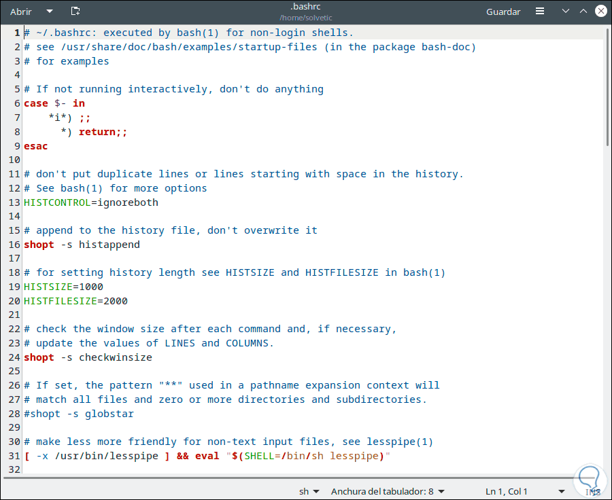The height and width of the screenshot is (500, 612).
Task: Click comment about pattern "**" pathname expansion
Action: 231,385
